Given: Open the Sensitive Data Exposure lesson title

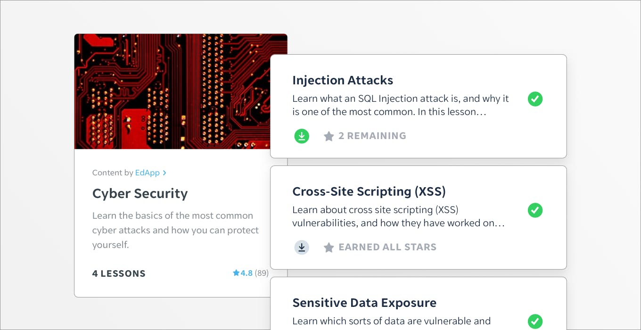Looking at the screenshot, I should (364, 303).
